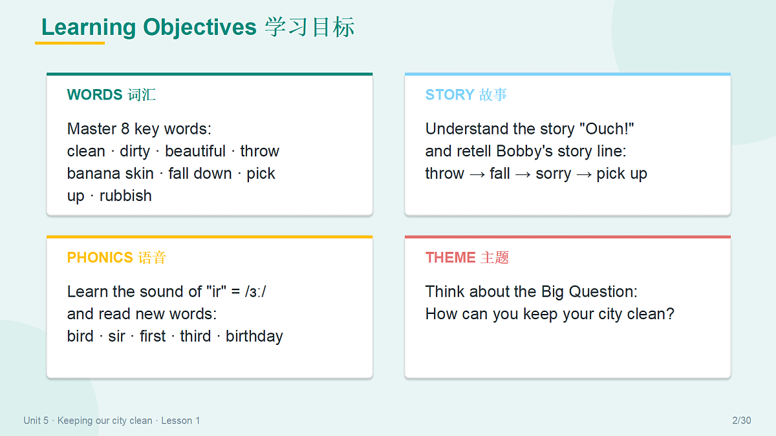The height and width of the screenshot is (436, 776).
Task: Click the word 'bird' in phonics list
Action: (80, 337)
